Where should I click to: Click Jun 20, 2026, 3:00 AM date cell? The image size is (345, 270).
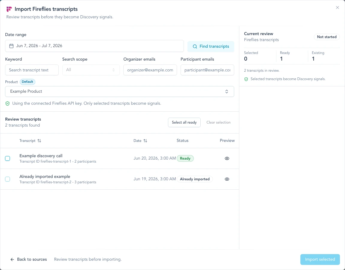pyautogui.click(x=155, y=158)
